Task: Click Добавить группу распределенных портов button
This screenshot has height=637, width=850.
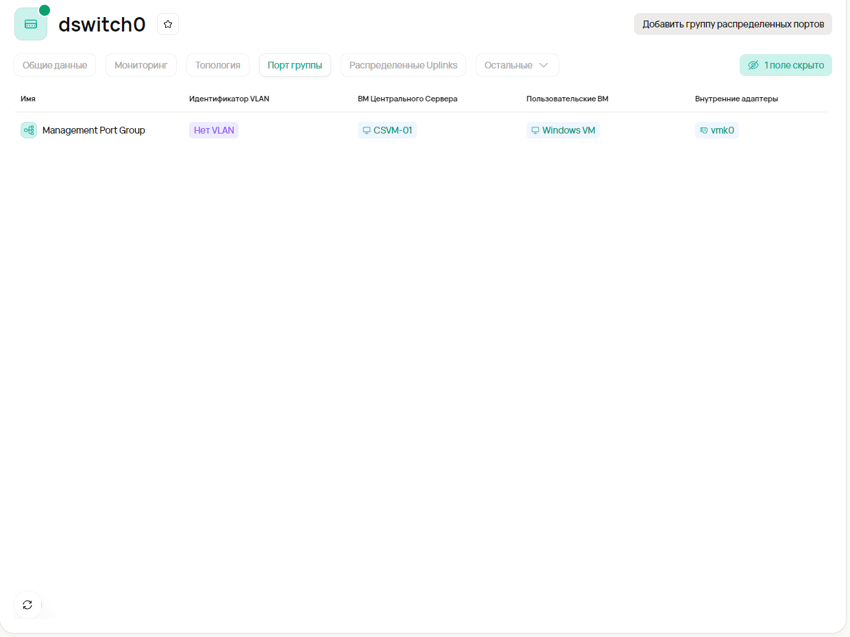Action: [733, 24]
